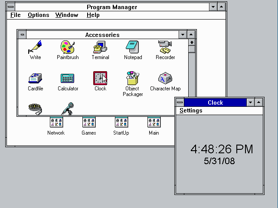This screenshot has height=208, width=278.
Task: Open the Help menu in Program Manager
Action: coord(93,15)
